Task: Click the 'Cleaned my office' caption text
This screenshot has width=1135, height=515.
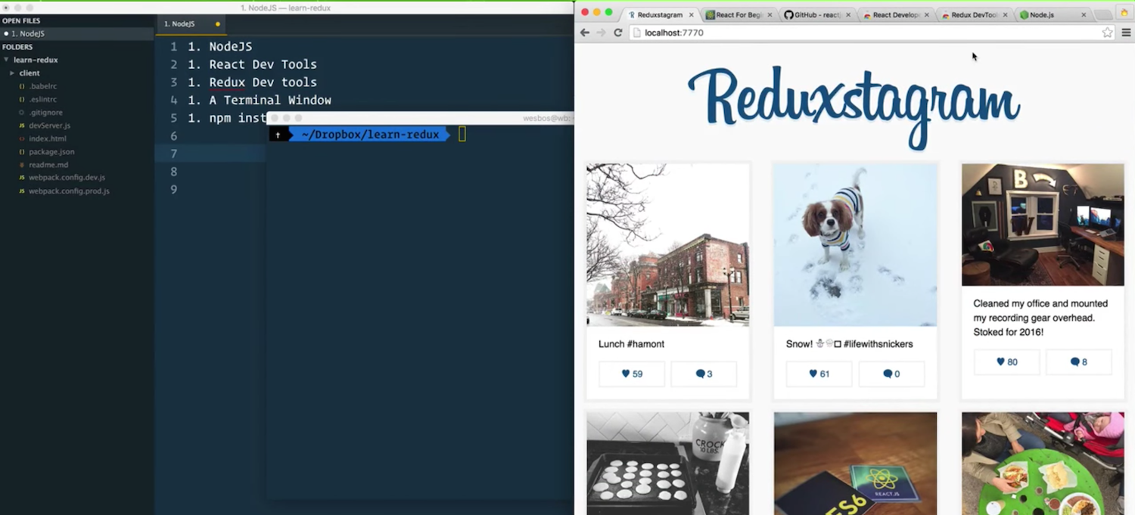Action: pos(1040,318)
